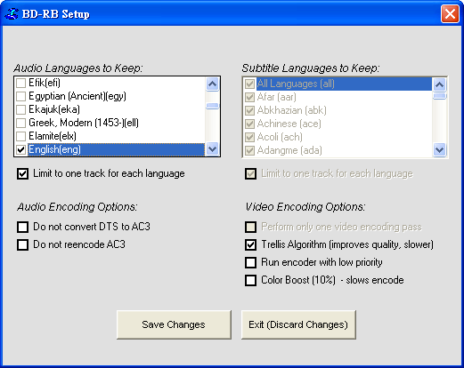Select Achinese (ace) subtitle row text
This screenshot has width=464, height=368.
(x=289, y=124)
